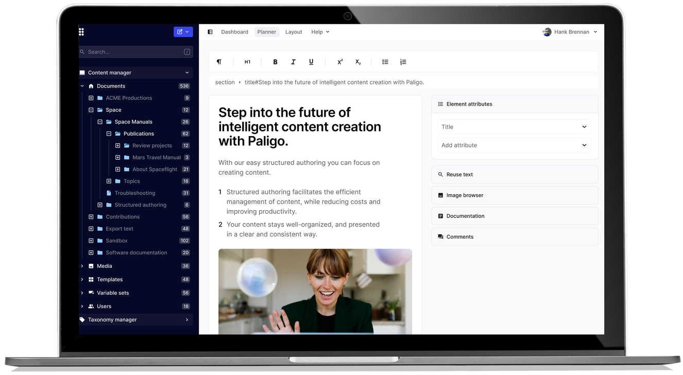This screenshot has width=683, height=375.
Task: Click the Taxonomy manager tag icon
Action: coord(82,320)
